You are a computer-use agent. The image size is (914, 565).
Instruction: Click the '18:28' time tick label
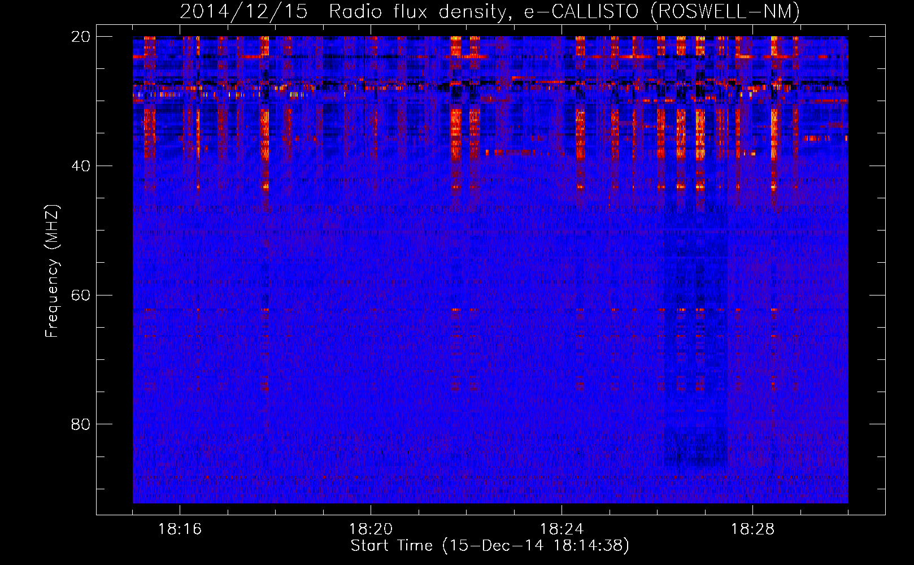click(x=752, y=529)
